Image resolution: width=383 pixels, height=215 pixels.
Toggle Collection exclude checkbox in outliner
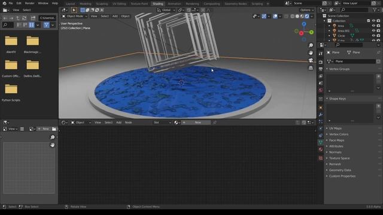[x=369, y=21]
